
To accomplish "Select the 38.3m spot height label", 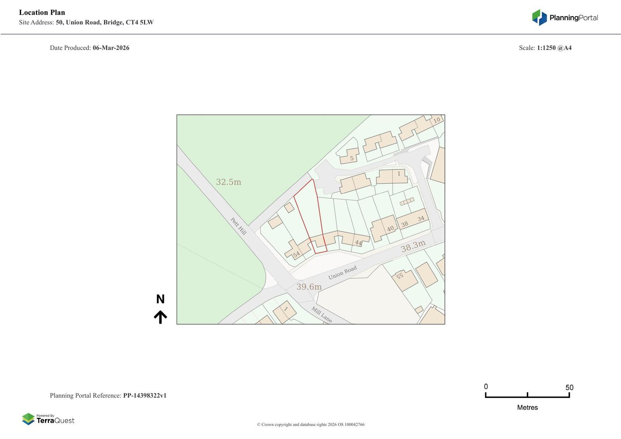I will coord(413,246).
